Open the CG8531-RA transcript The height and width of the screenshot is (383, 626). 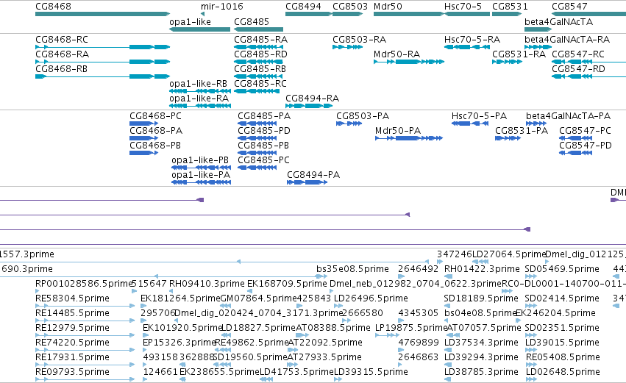pos(507,62)
